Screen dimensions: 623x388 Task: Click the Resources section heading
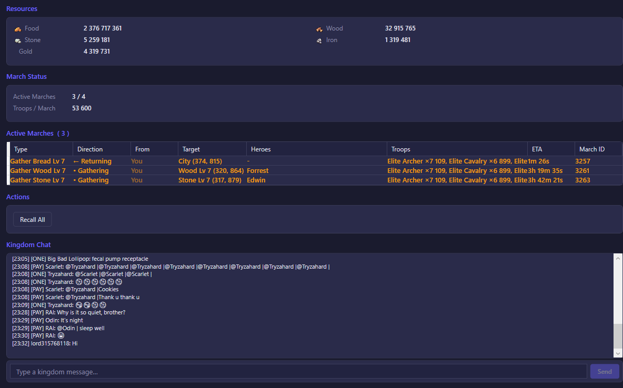[x=22, y=9]
